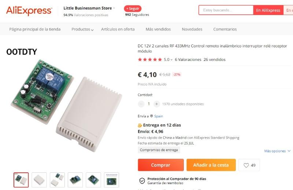Image resolution: width=293 pixels, height=190 pixels.
Task: Go to Artículos en oferta tab
Action: coord(118,29)
